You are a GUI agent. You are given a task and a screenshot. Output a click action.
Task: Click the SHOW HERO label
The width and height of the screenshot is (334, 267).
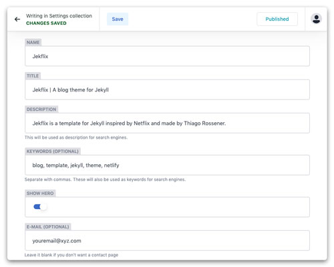tap(40, 194)
